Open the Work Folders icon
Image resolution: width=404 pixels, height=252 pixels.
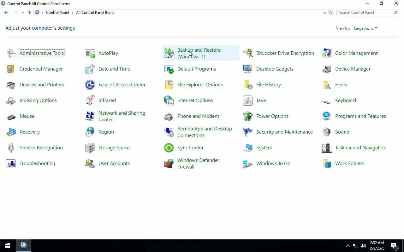pyautogui.click(x=327, y=163)
